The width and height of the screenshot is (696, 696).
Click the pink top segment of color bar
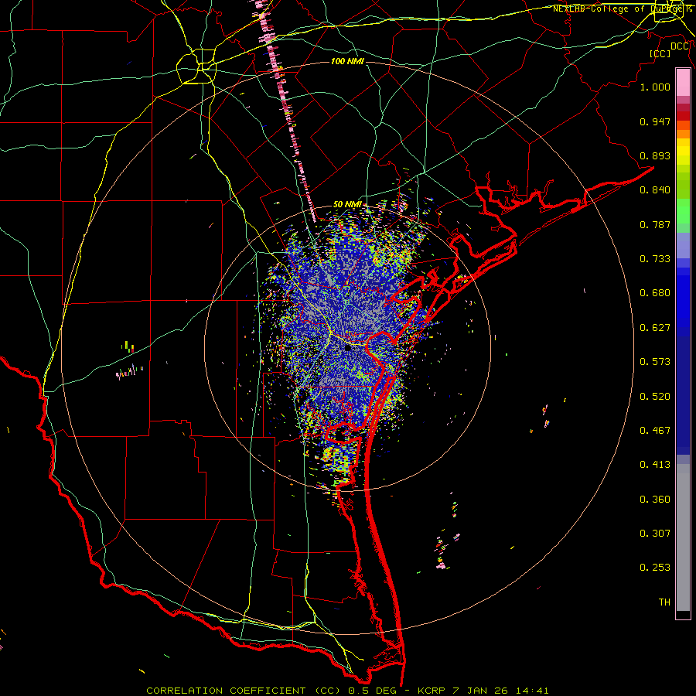pos(683,83)
